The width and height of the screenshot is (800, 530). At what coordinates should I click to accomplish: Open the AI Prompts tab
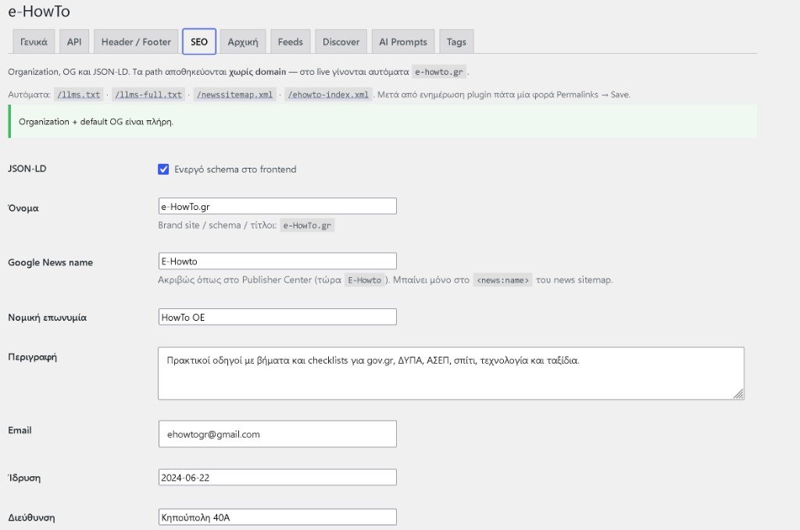pos(403,42)
